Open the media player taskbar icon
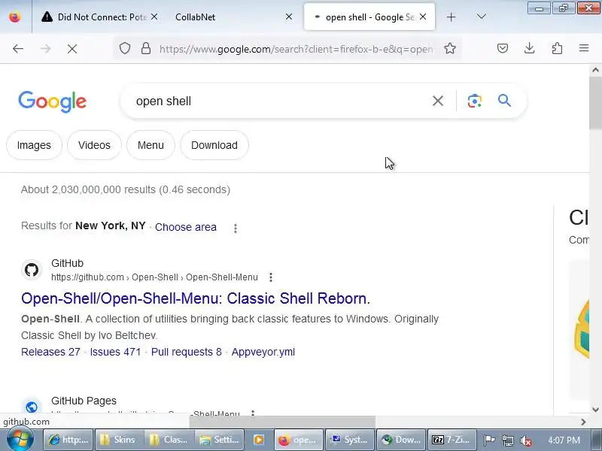The height and width of the screenshot is (451, 602). pyautogui.click(x=259, y=440)
